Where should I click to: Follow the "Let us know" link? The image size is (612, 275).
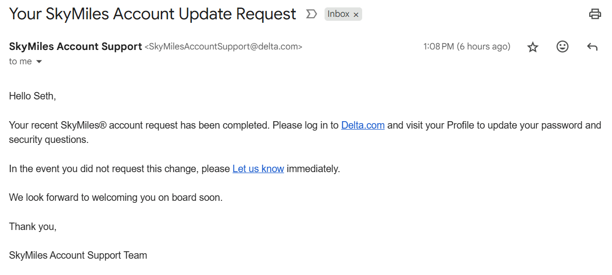click(x=258, y=169)
